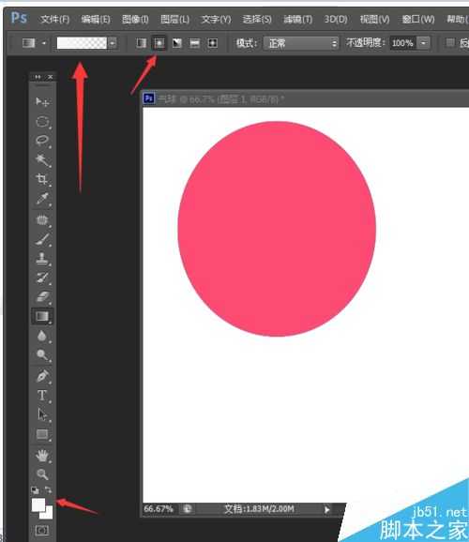Screen dimensions: 469x542
Task: Select the Eraser tool
Action: (x=42, y=297)
